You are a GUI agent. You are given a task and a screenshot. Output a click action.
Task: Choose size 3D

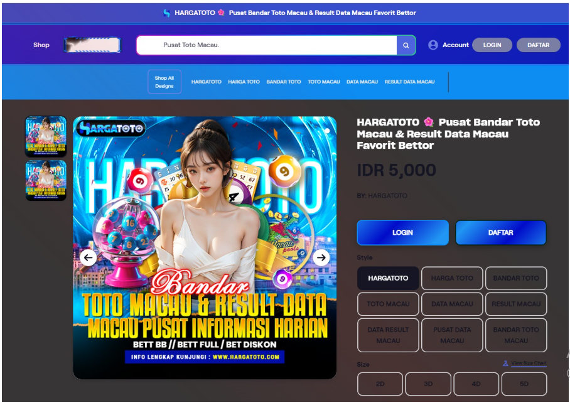[428, 384]
